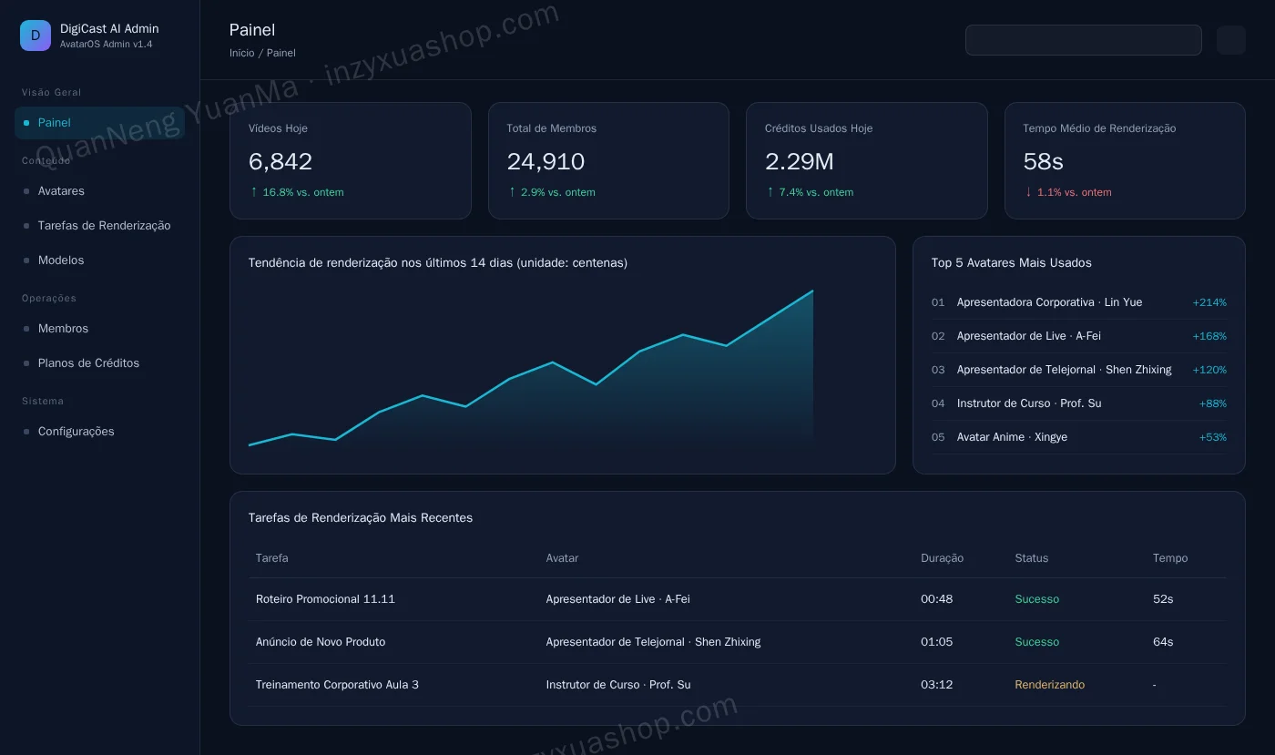This screenshot has width=1275, height=755.
Task: Click the 64s render time cell
Action: [x=1163, y=642]
